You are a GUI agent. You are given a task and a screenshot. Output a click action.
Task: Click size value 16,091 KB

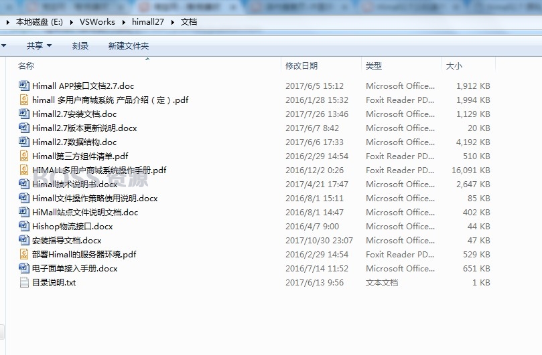[x=471, y=170]
